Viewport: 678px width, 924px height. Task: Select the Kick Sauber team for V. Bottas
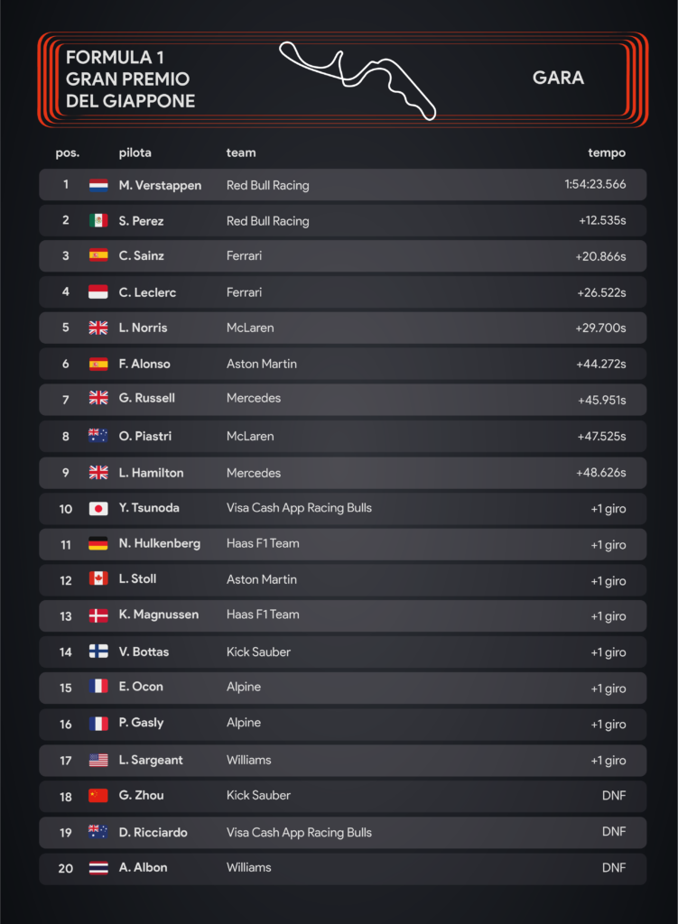point(258,651)
